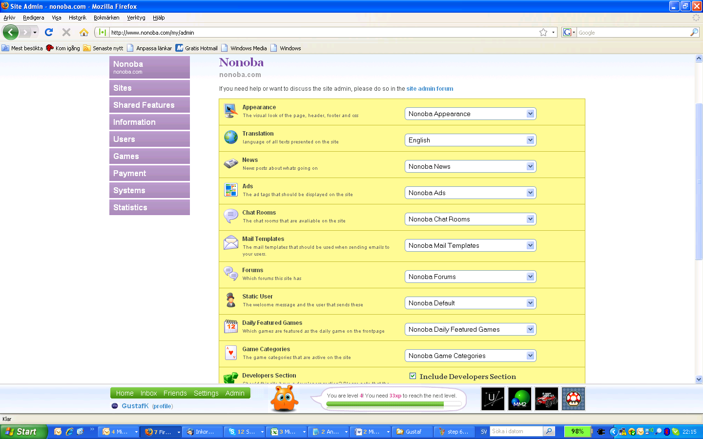The image size is (703, 439).
Task: Click the Firefox back arrow button
Action: [x=10, y=32]
